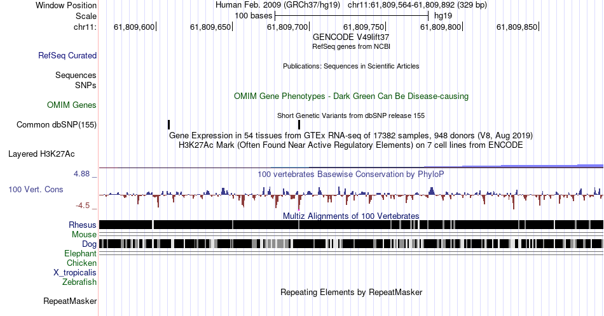The width and height of the screenshot is (604, 316).
Task: Click the -4.5 PhyloP lower value
Action: pos(83,206)
